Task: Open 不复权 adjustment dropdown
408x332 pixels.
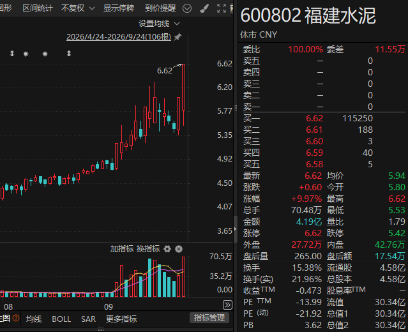Action: point(78,8)
